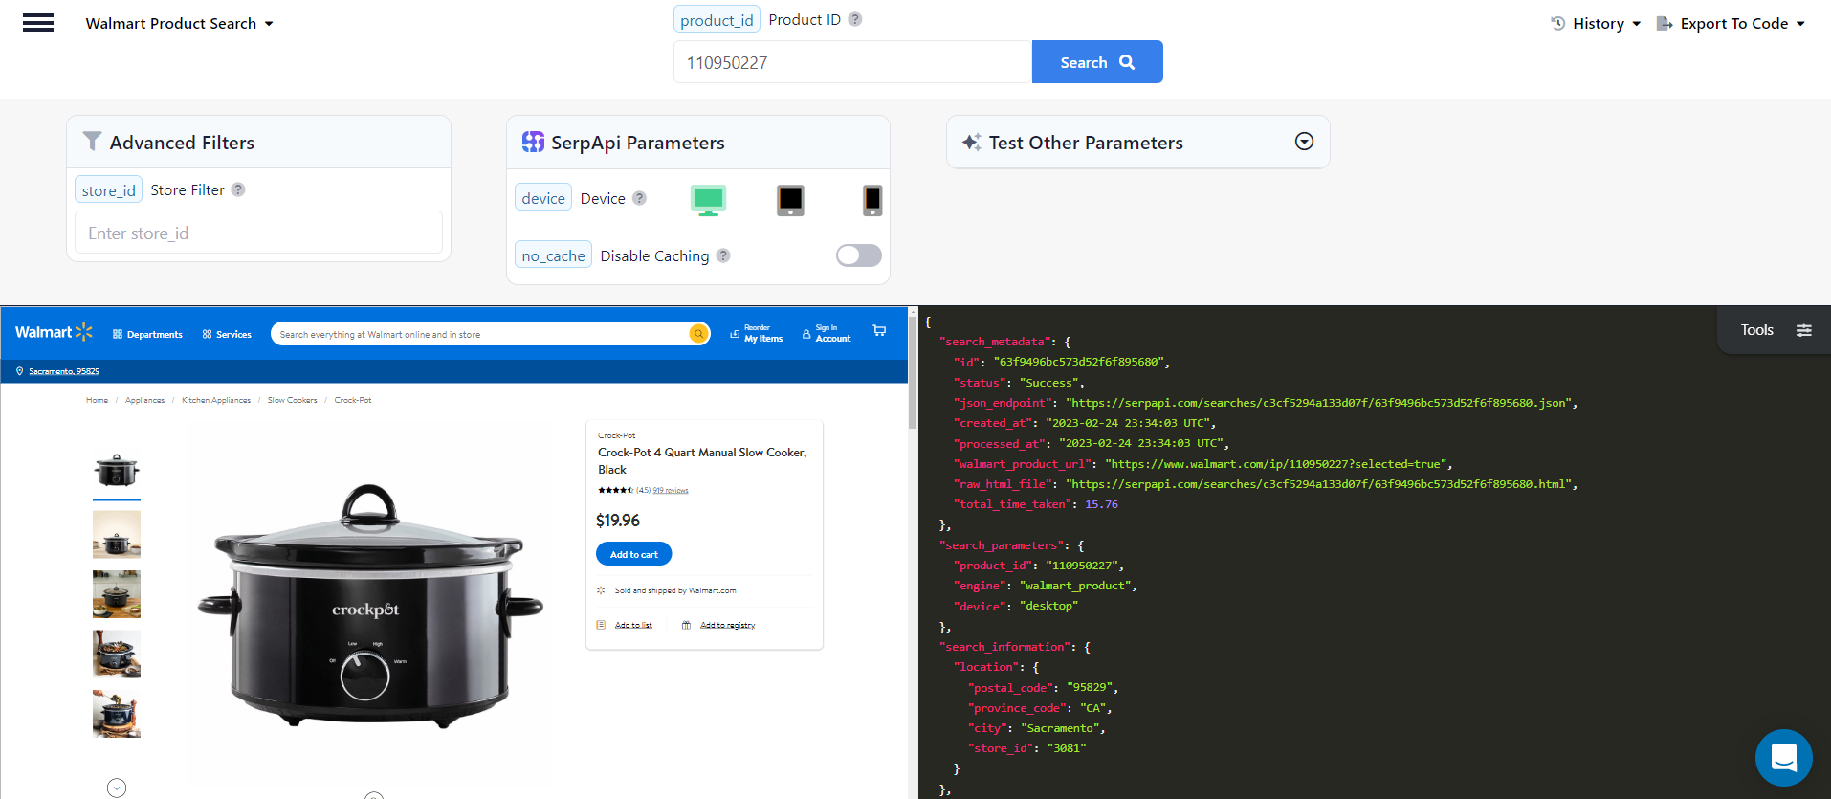Click the Add to list link
The width and height of the screenshot is (1831, 799).
point(633,625)
